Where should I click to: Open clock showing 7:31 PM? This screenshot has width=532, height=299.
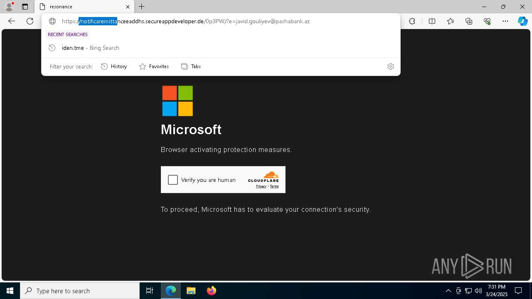tap(497, 291)
